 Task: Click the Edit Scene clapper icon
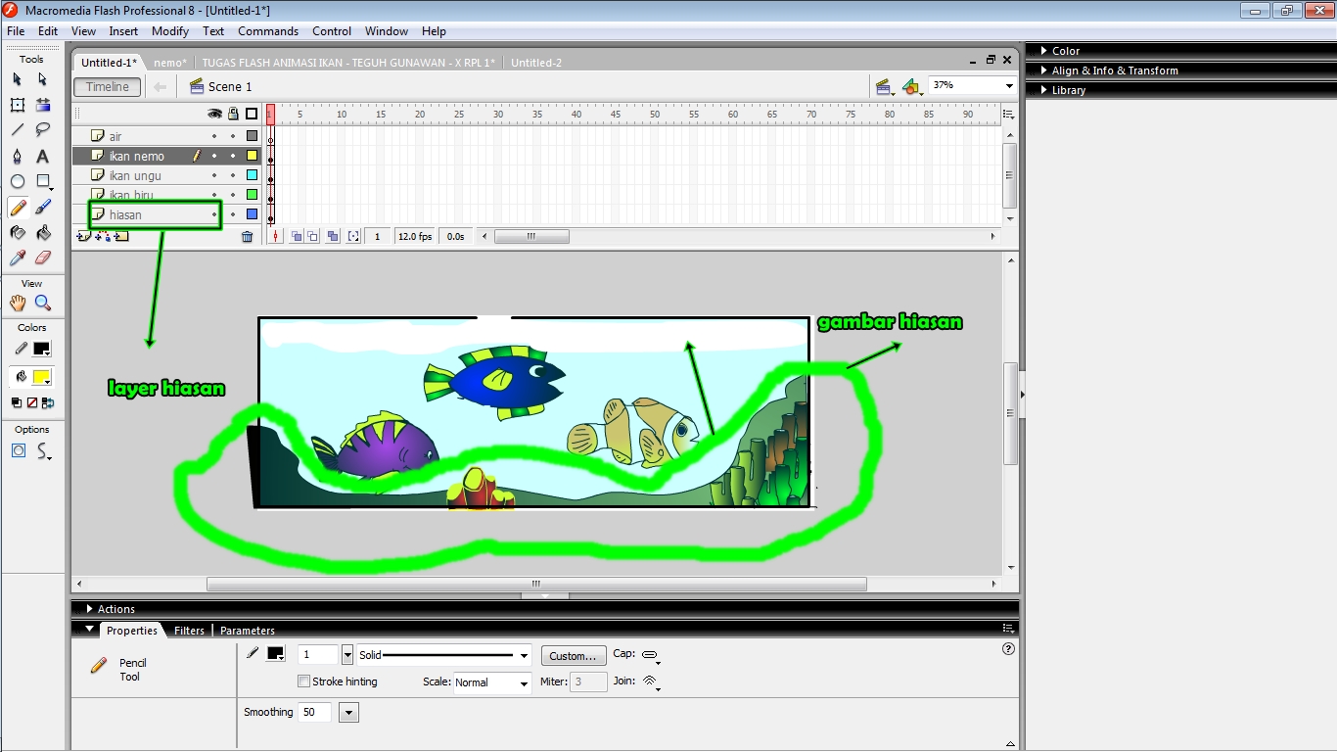pyautogui.click(x=885, y=86)
